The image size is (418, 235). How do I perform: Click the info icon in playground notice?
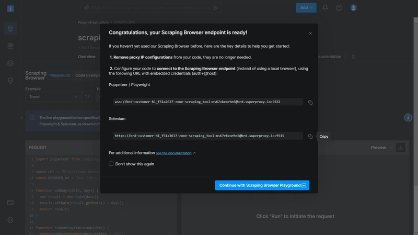pos(32,117)
